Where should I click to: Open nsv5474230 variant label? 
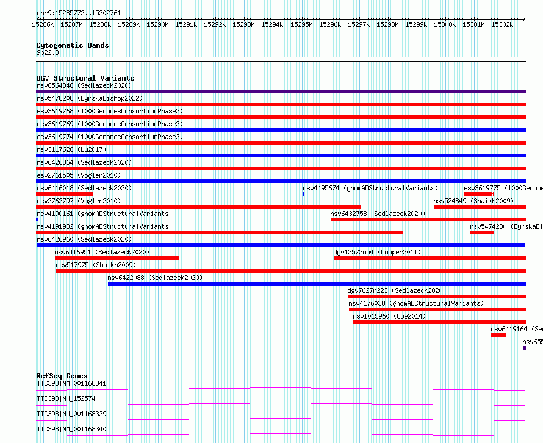[506, 226]
